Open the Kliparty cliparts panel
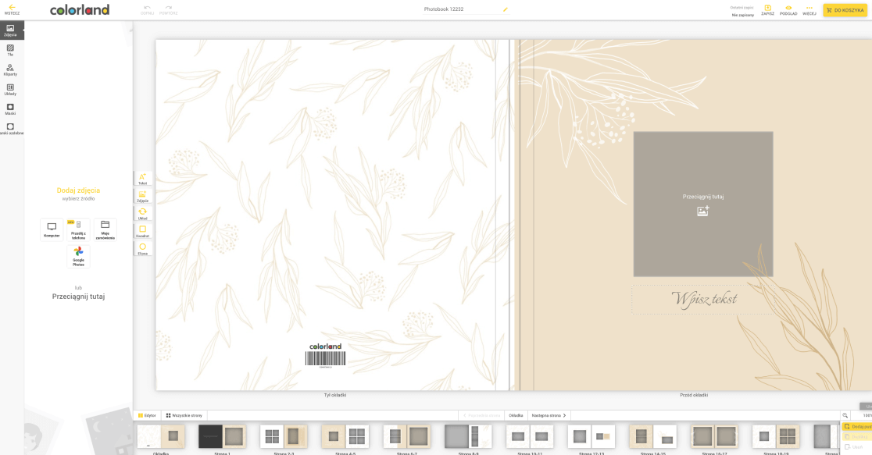Screen dimensions: 872x455 [x=10, y=70]
